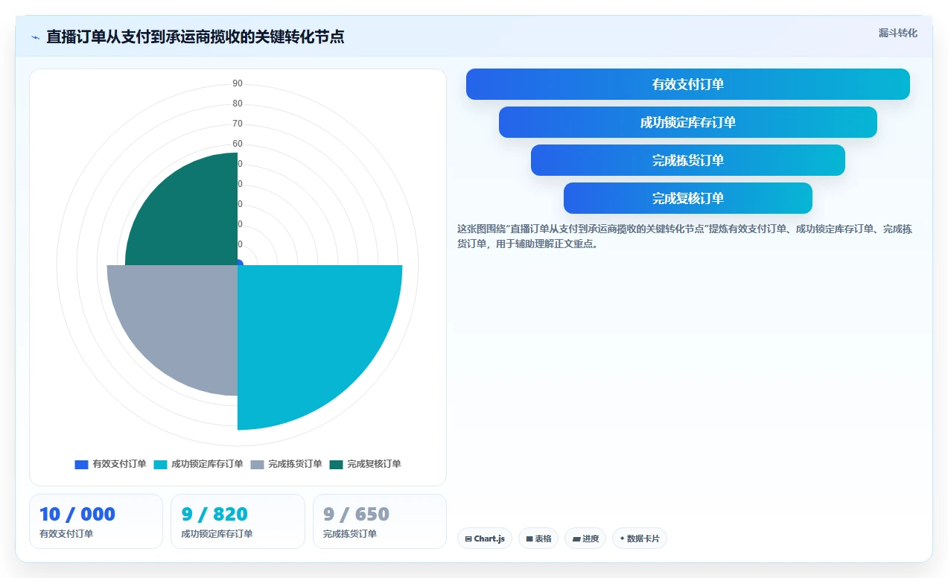Click the 有效支付订单 funnel bar
Image resolution: width=948 pixels, height=578 pixels.
click(688, 84)
